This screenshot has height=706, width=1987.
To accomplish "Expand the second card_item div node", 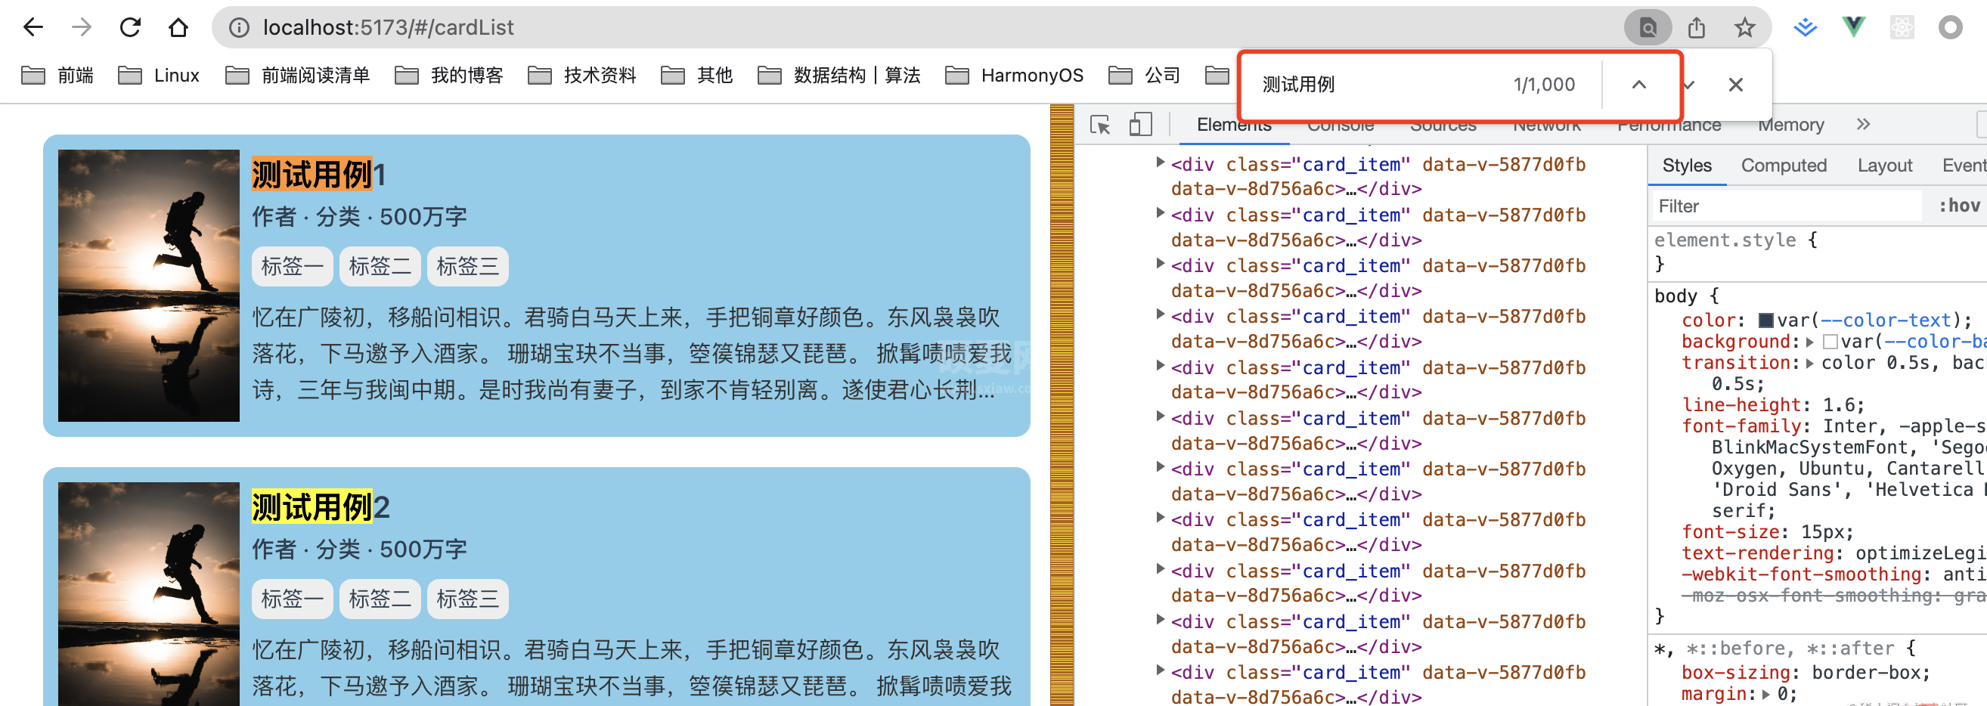I will tap(1159, 212).
